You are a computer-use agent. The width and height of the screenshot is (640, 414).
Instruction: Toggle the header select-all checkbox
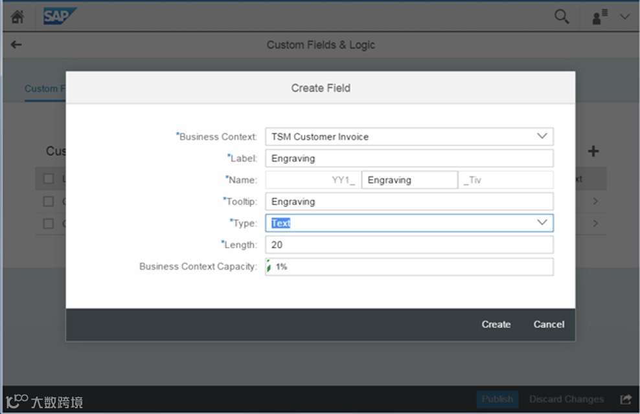[x=49, y=179]
